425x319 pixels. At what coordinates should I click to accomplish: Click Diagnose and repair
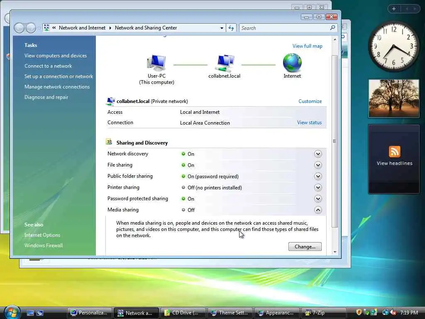pyautogui.click(x=46, y=97)
